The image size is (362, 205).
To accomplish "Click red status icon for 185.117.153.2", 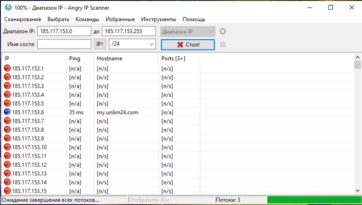I will (x=8, y=77).
